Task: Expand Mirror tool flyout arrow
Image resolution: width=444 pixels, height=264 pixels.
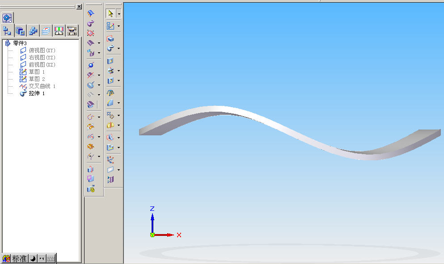Action: coord(118,125)
